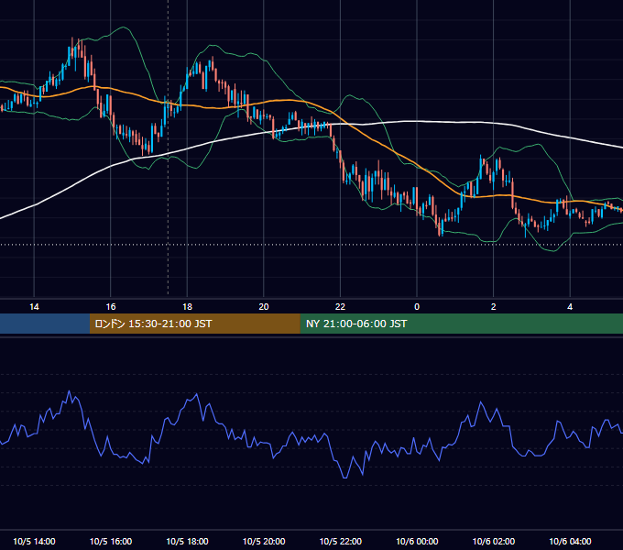This screenshot has height=550, width=623.
Task: Click the '0' hour label on price chart axis
Action: point(417,307)
